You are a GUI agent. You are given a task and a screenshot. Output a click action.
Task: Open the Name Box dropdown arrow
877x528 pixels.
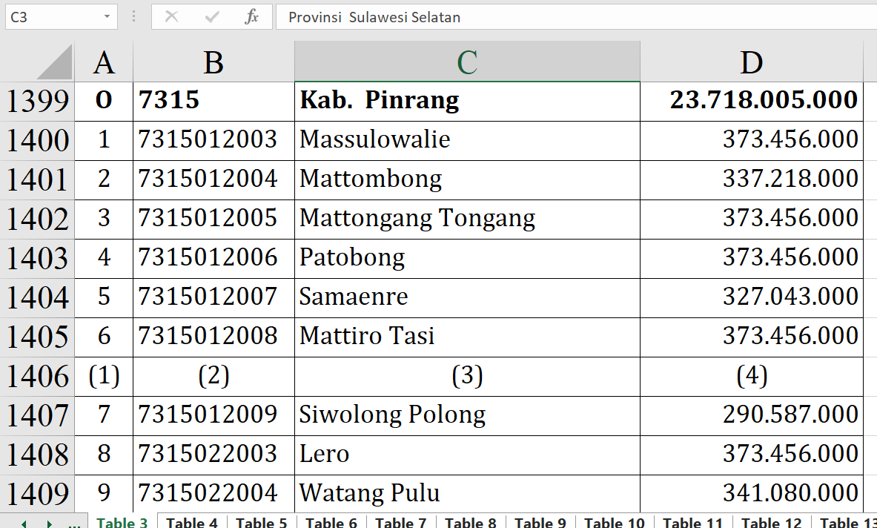(107, 16)
